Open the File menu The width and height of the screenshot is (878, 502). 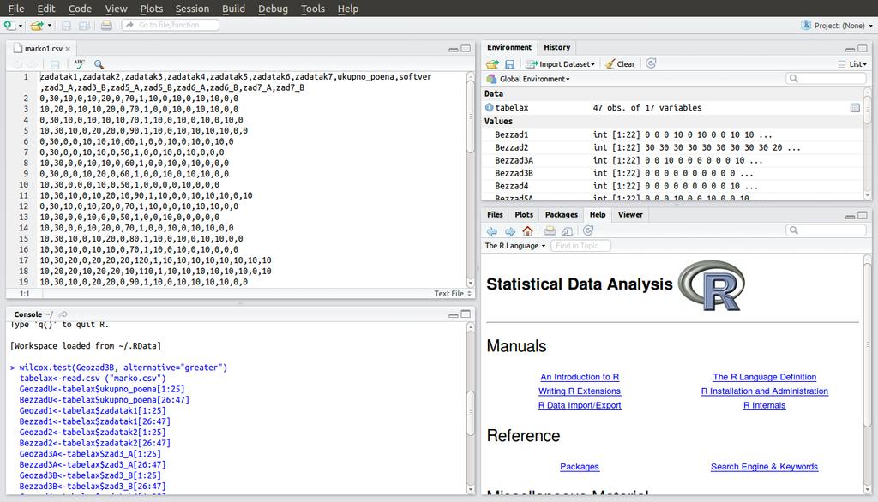click(x=16, y=9)
